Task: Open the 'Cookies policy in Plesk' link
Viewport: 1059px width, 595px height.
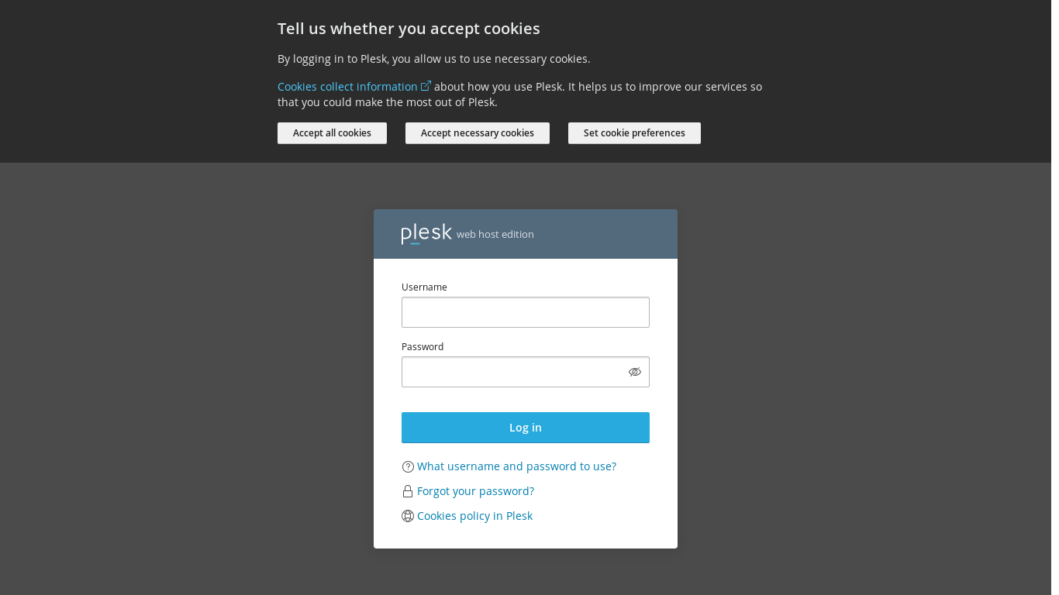Action: pos(474,516)
